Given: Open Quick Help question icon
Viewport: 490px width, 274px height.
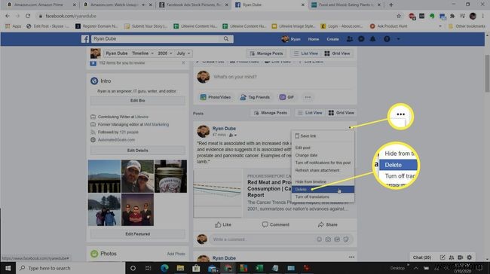Looking at the screenshot, I should click(387, 39).
